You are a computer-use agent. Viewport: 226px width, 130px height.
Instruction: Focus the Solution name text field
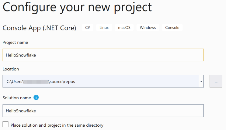tap(103, 111)
